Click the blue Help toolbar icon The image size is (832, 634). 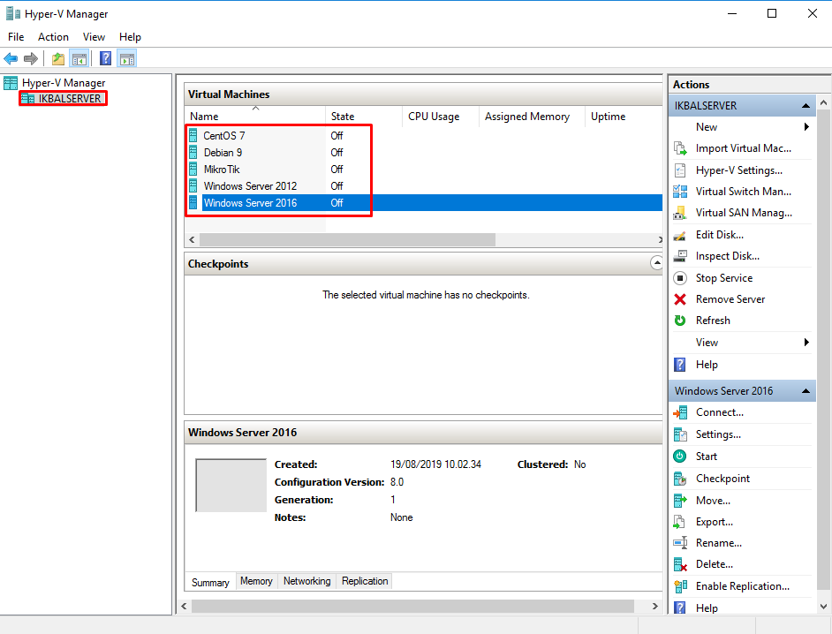[105, 58]
